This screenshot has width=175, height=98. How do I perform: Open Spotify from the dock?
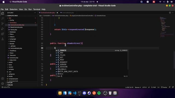click(99, 93)
